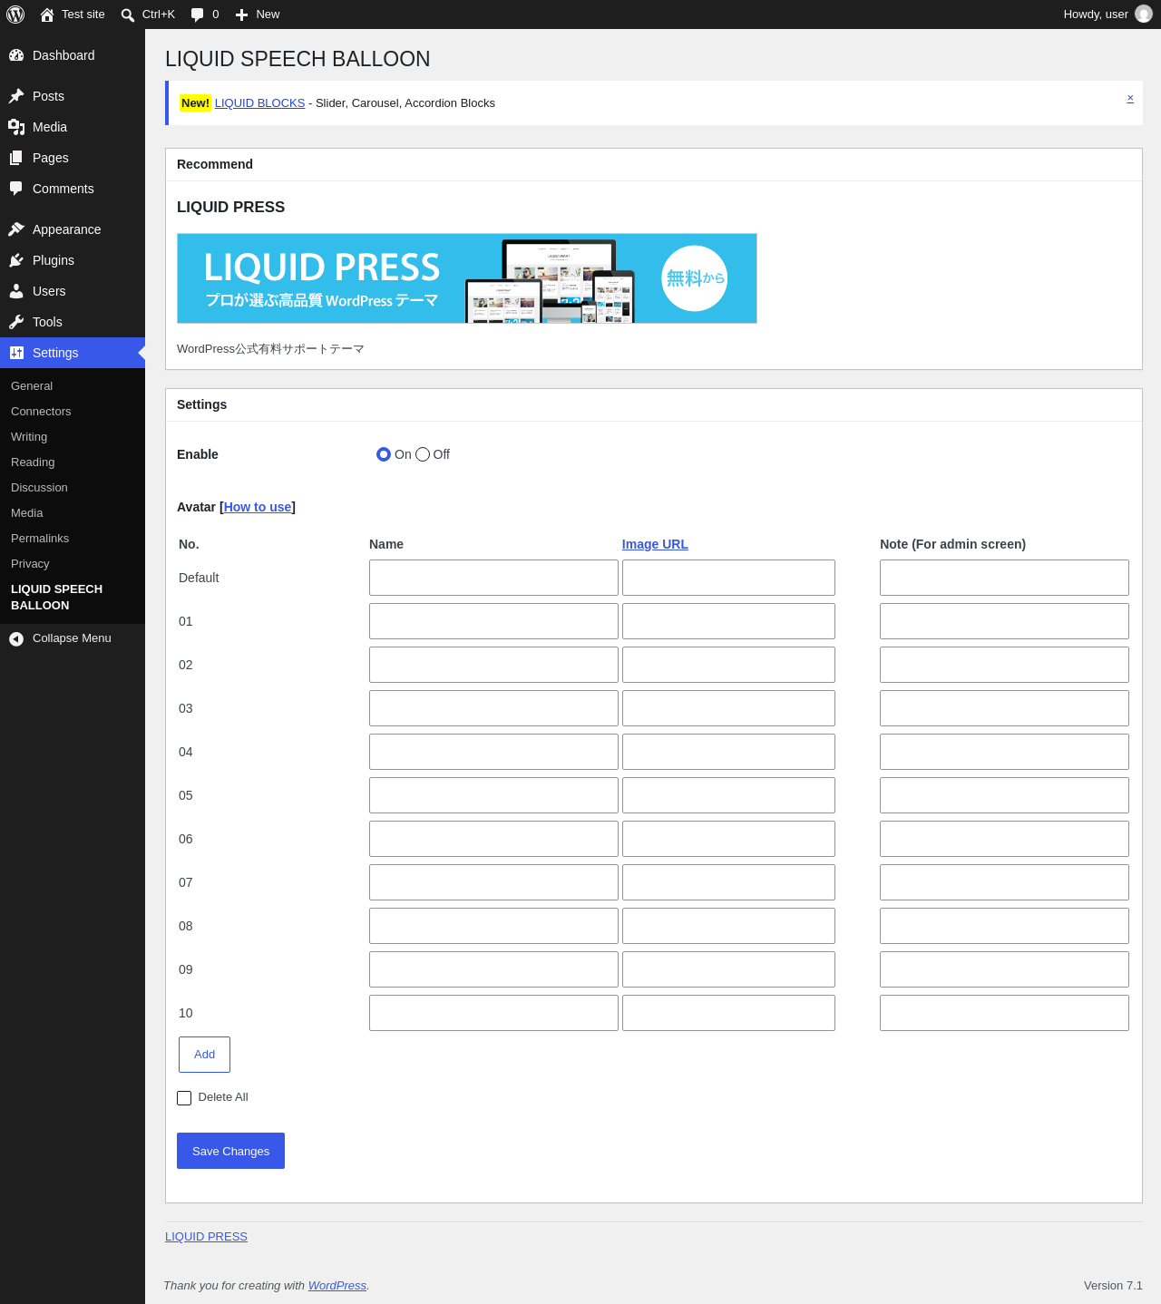Open the How to use link
Screen dimensions: 1161x1304
tap(258, 507)
